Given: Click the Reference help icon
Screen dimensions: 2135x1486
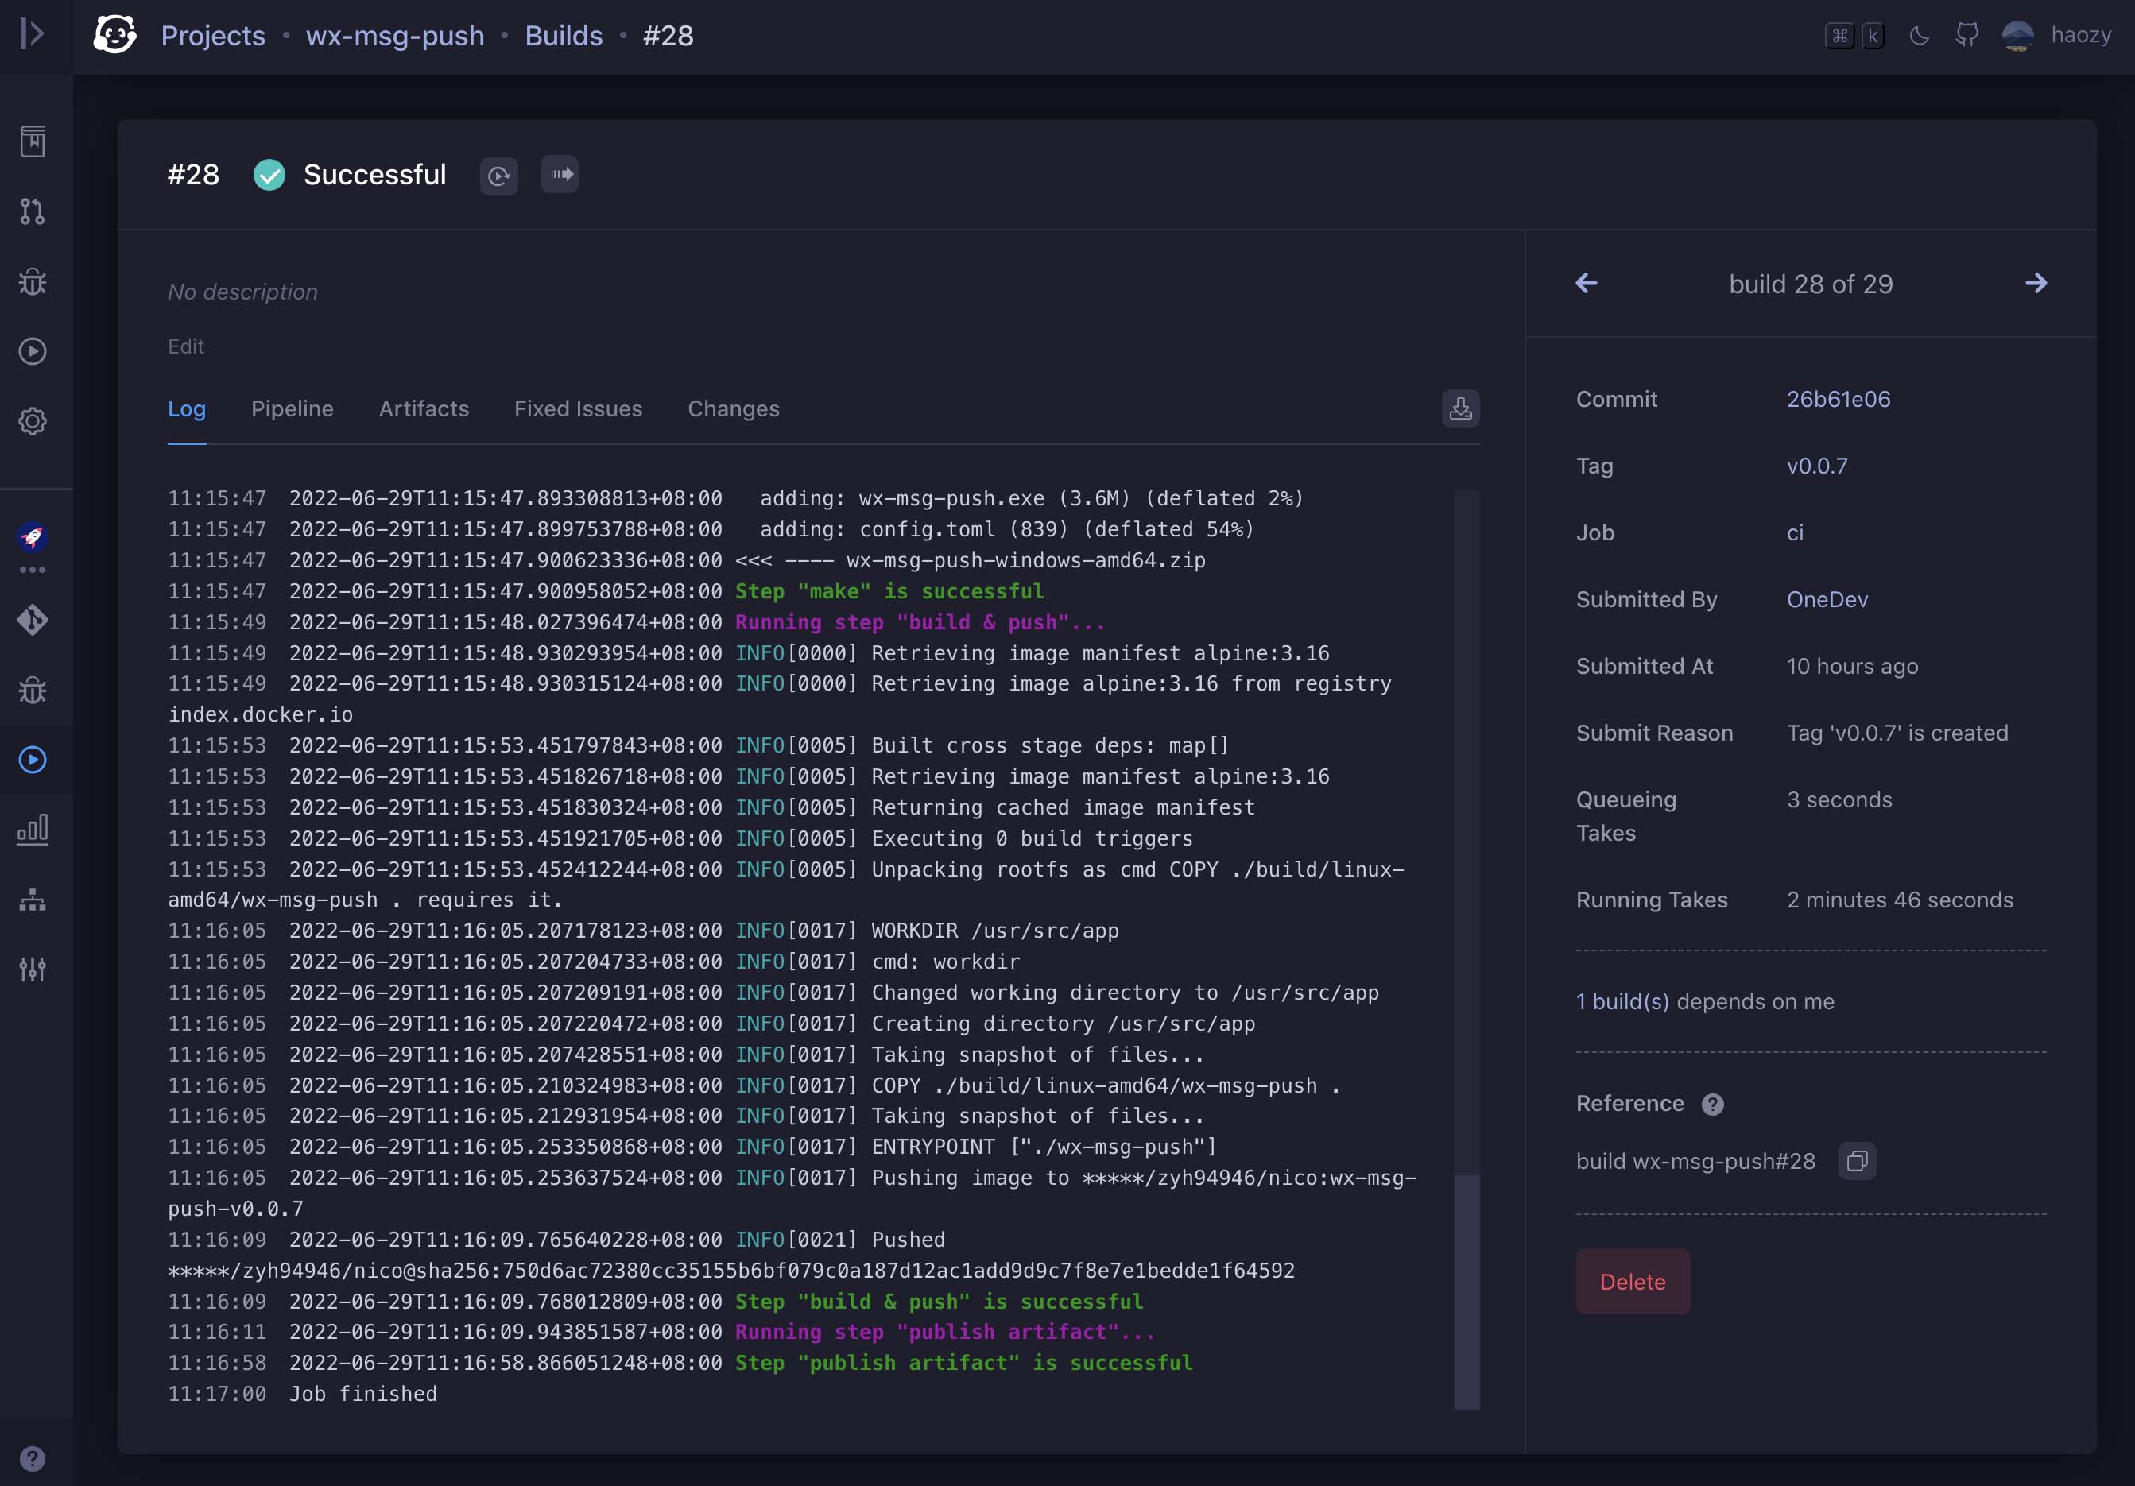Looking at the screenshot, I should coord(1713,1104).
